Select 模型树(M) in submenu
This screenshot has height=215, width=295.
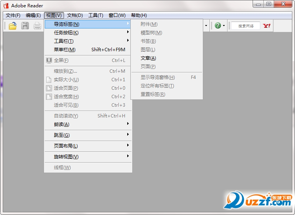[x=167, y=33]
